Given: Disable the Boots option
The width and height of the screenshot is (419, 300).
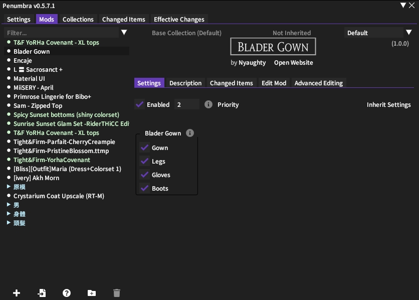Looking at the screenshot, I should 145,188.
